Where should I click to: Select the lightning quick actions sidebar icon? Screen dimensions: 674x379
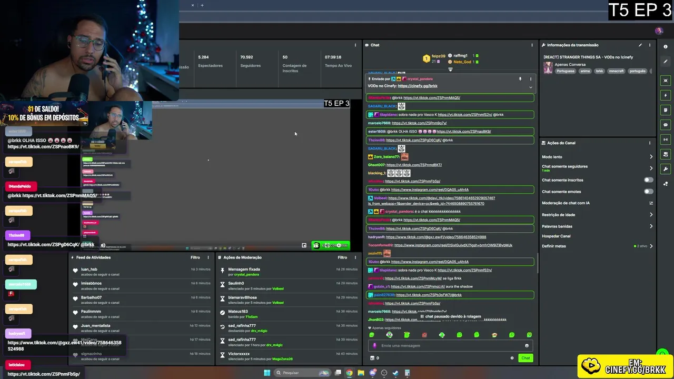[666, 95]
